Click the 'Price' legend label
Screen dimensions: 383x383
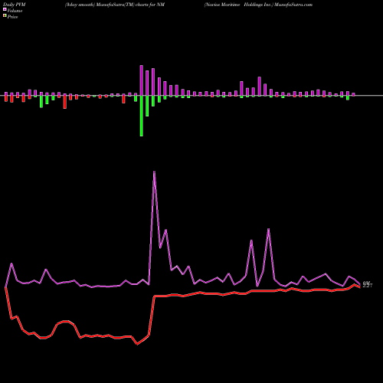coord(12,17)
